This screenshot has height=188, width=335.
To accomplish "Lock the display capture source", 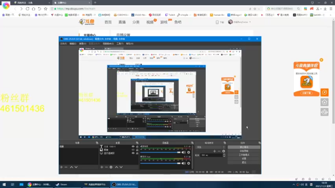I will pyautogui.click(x=137, y=153).
